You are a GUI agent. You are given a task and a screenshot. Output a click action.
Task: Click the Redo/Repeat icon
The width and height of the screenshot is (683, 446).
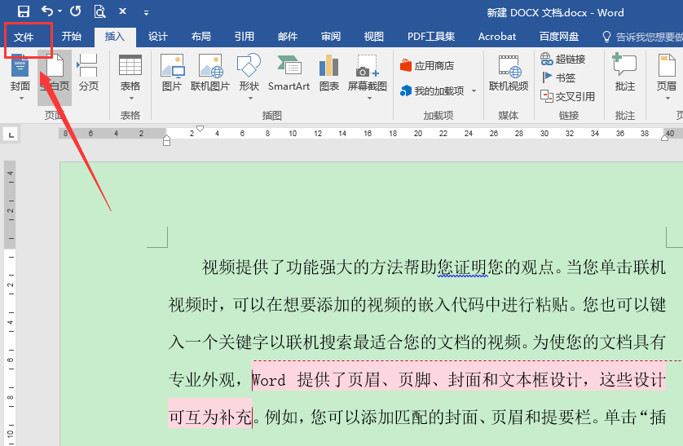[76, 11]
